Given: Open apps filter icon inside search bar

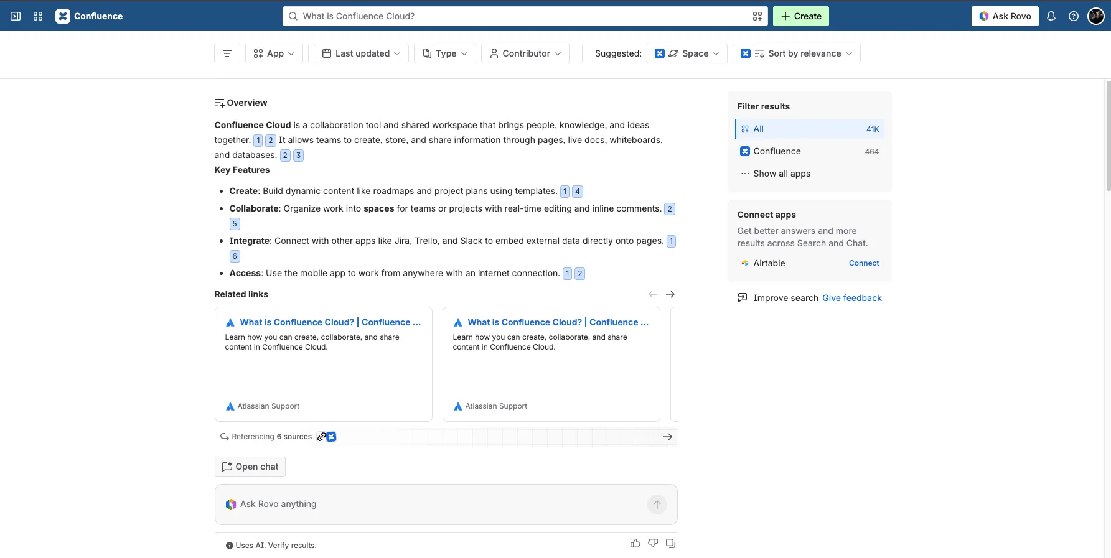Looking at the screenshot, I should click(x=757, y=16).
